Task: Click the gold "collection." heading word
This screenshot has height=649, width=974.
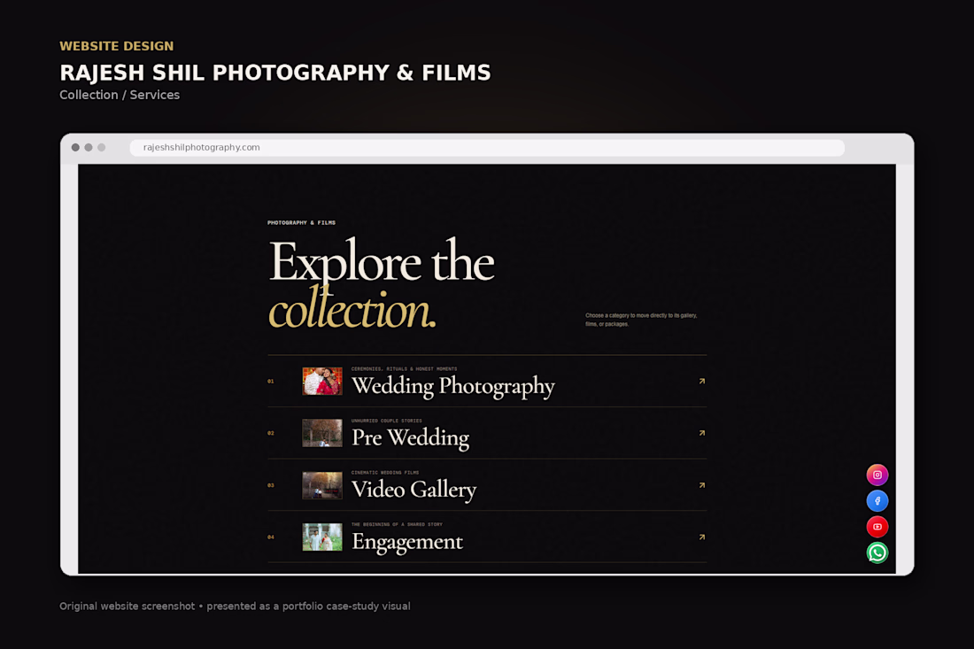Action: pos(352,308)
